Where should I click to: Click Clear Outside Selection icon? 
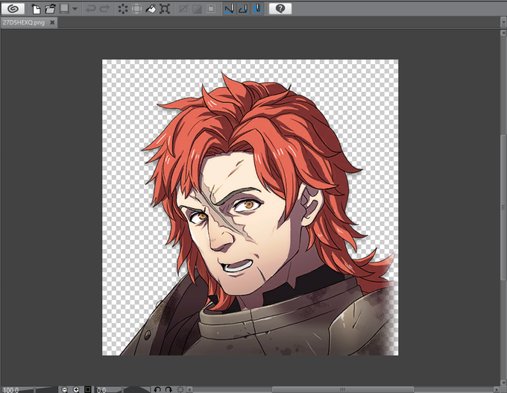pos(136,9)
